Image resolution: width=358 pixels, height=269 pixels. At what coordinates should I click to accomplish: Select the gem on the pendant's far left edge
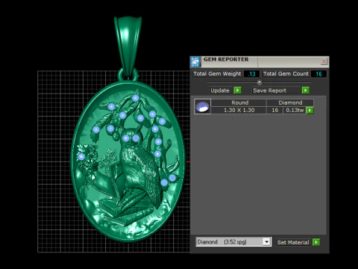coord(81,157)
